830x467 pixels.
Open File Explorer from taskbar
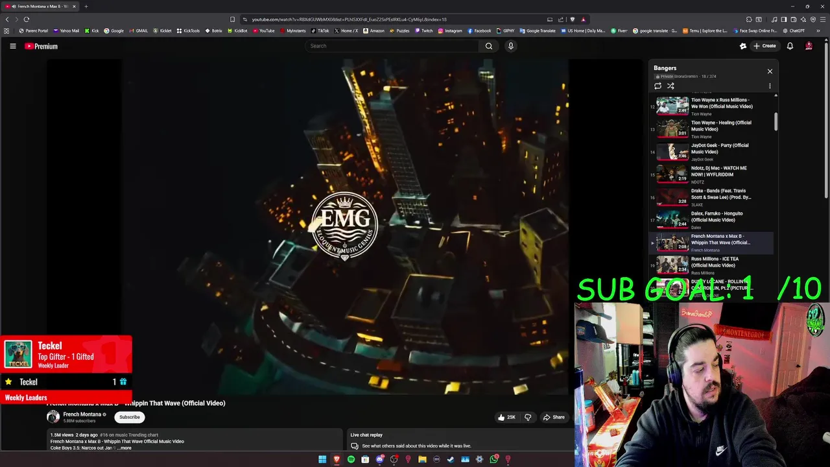pos(422,459)
